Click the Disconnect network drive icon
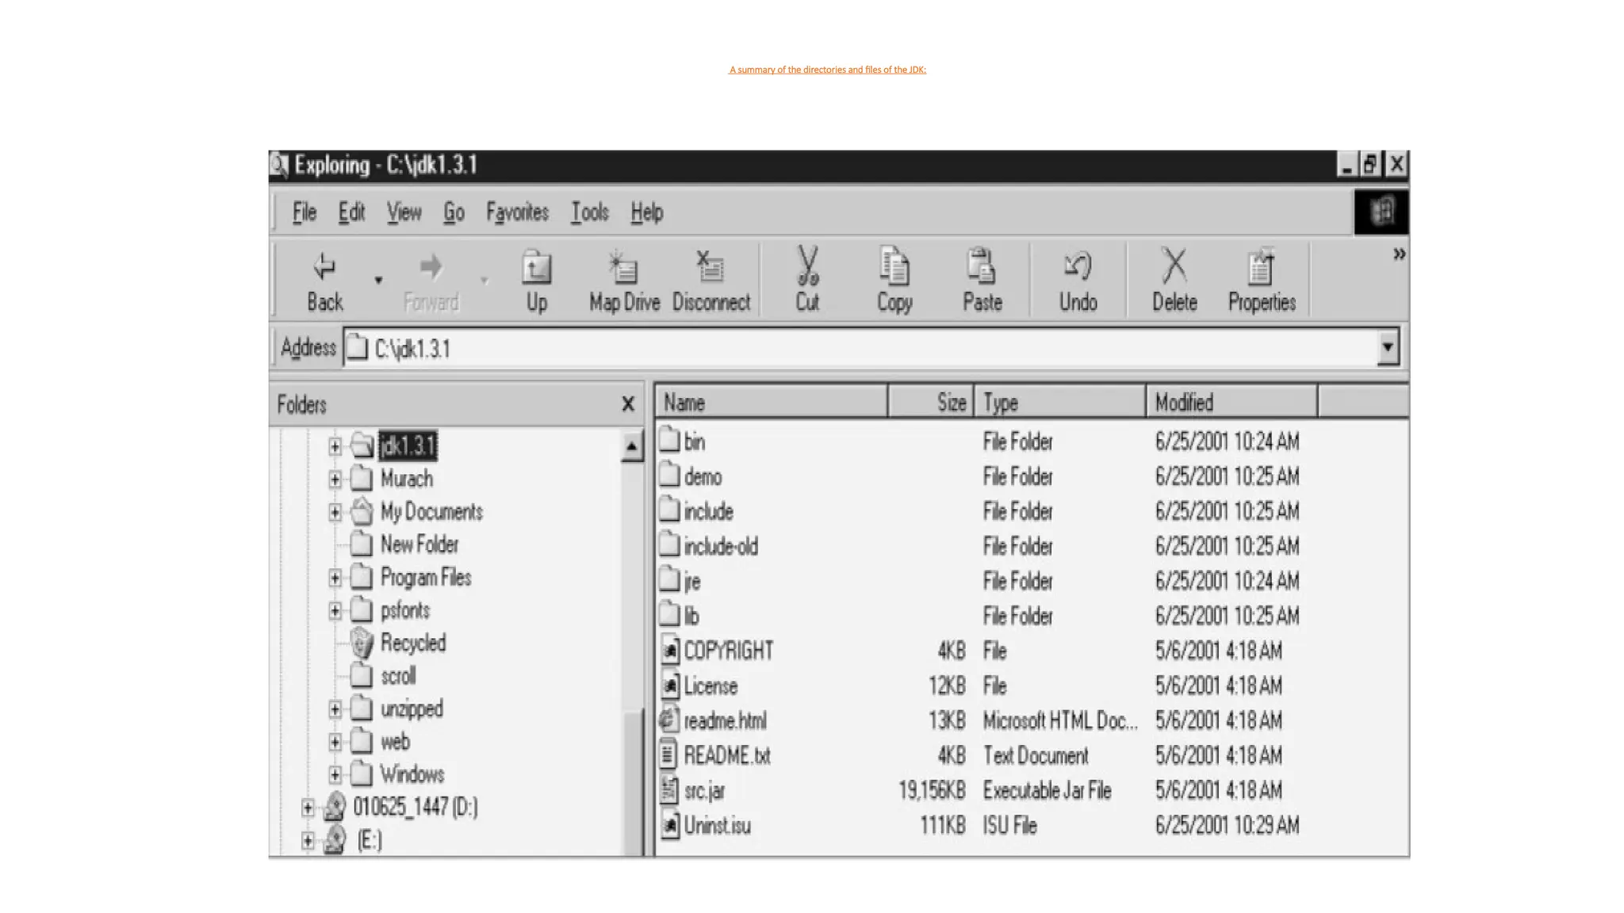The image size is (1624, 913). click(x=710, y=267)
